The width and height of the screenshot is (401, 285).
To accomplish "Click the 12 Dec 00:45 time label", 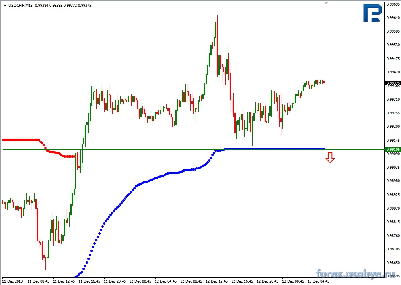I will (140, 281).
